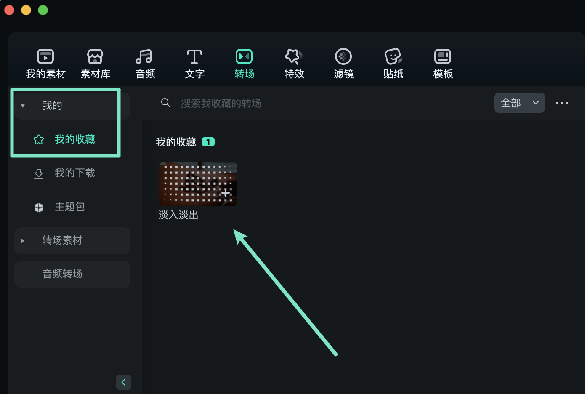Select 我的收藏 in the sidebar
Viewport: 585px width, 394px height.
[74, 139]
